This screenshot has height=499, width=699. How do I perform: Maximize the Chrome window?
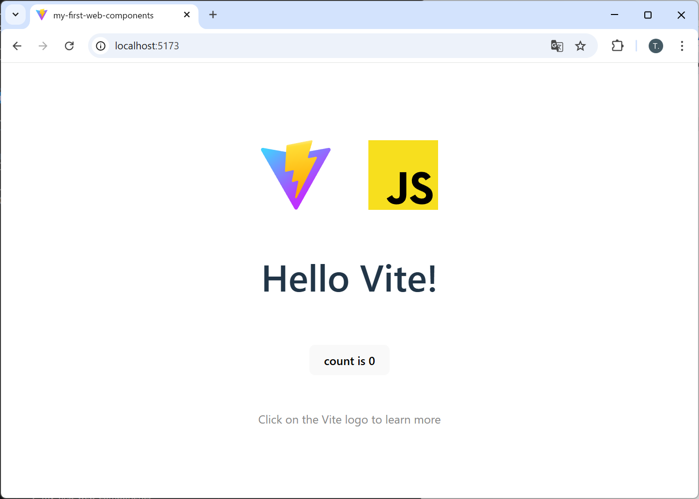tap(648, 15)
